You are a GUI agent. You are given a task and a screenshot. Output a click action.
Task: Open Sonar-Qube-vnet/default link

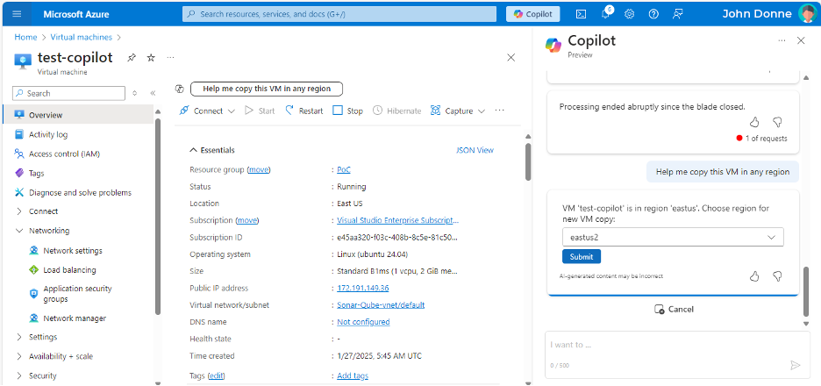click(x=381, y=304)
